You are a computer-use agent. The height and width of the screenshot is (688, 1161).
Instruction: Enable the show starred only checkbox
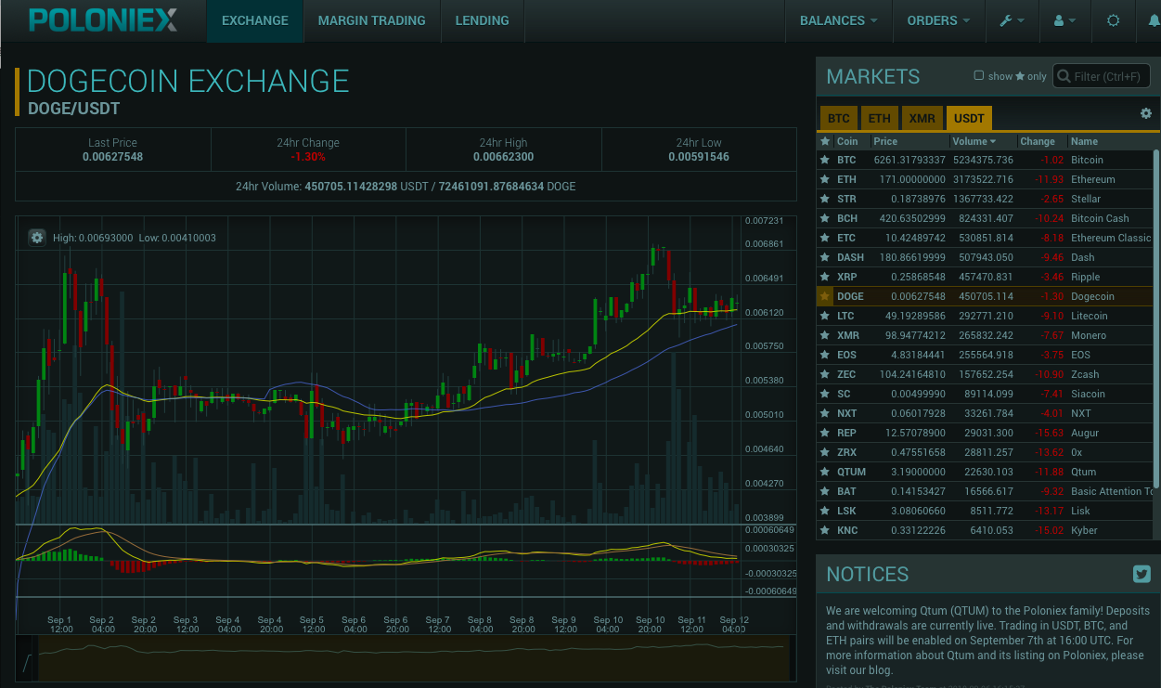pos(978,76)
